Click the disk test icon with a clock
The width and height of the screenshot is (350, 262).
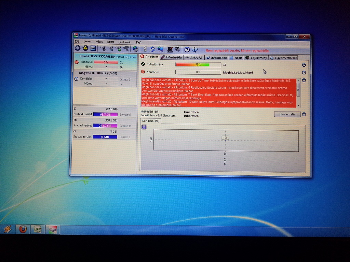coord(110,48)
